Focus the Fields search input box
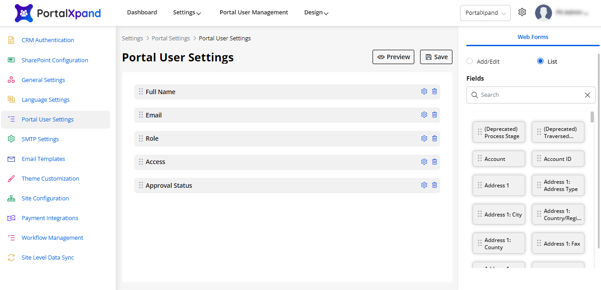The width and height of the screenshot is (601, 290). [530, 95]
